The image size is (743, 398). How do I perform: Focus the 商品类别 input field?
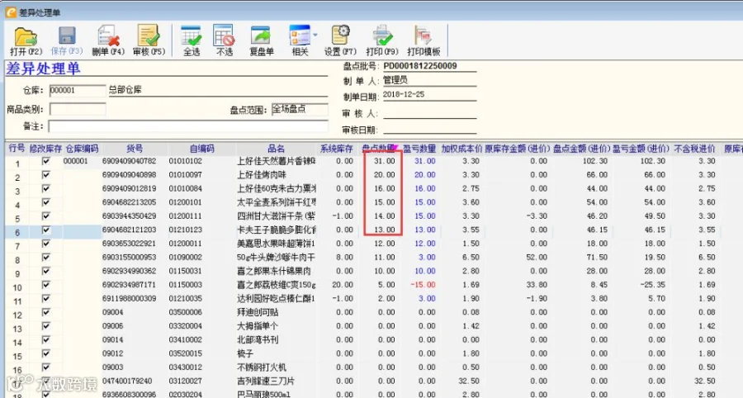pyautogui.click(x=78, y=110)
